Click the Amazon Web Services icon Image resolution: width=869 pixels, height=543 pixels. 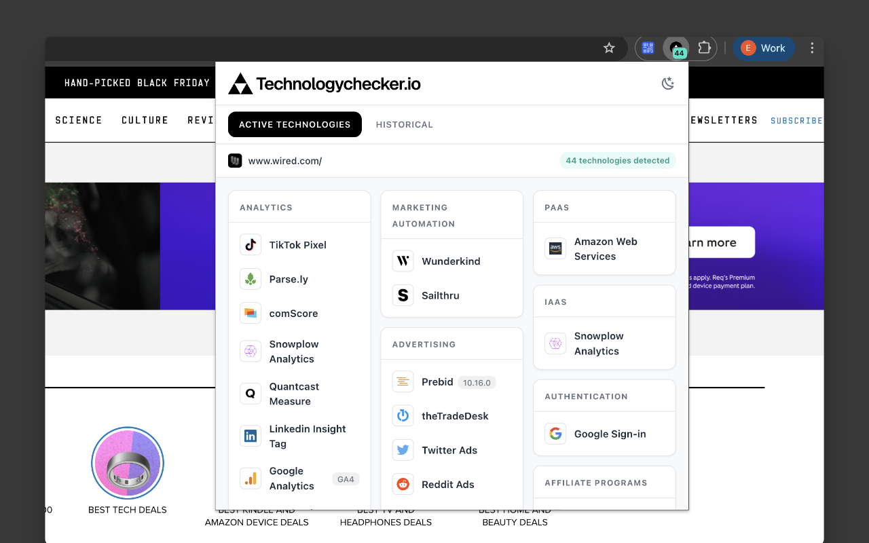click(x=555, y=249)
